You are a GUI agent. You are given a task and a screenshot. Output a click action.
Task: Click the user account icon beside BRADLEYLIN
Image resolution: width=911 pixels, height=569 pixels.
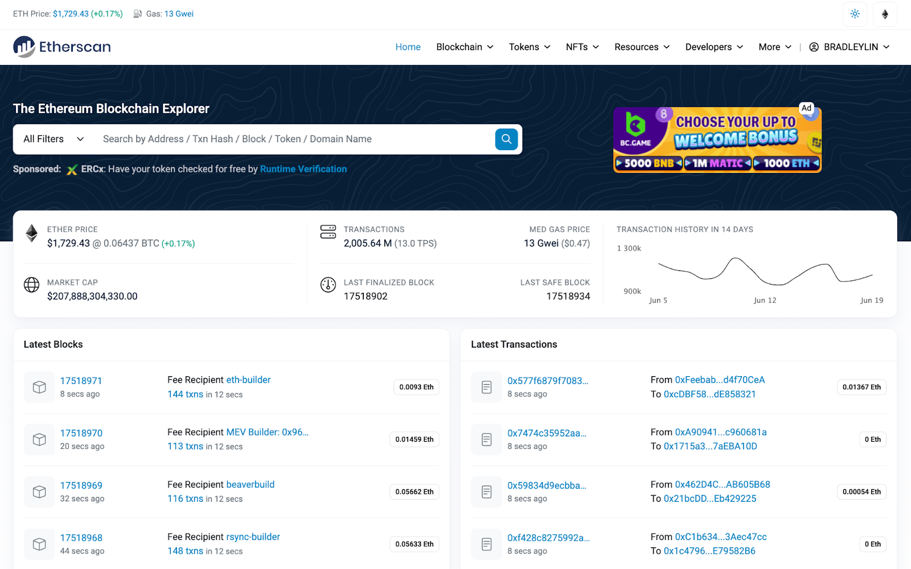point(814,47)
